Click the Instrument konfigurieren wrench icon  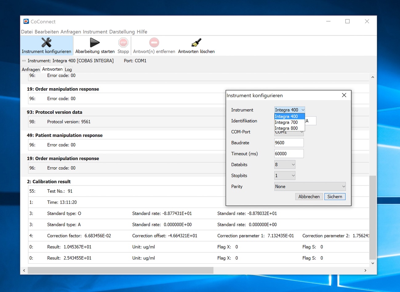point(46,43)
